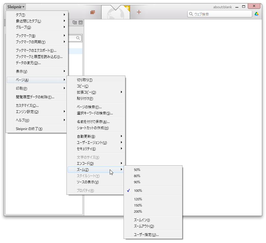
Task: Close the side panel
Action: pyautogui.click(x=81, y=23)
